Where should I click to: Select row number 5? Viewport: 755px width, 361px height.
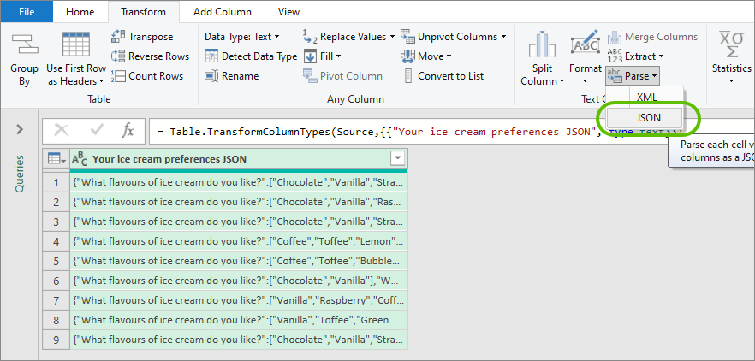(x=56, y=261)
